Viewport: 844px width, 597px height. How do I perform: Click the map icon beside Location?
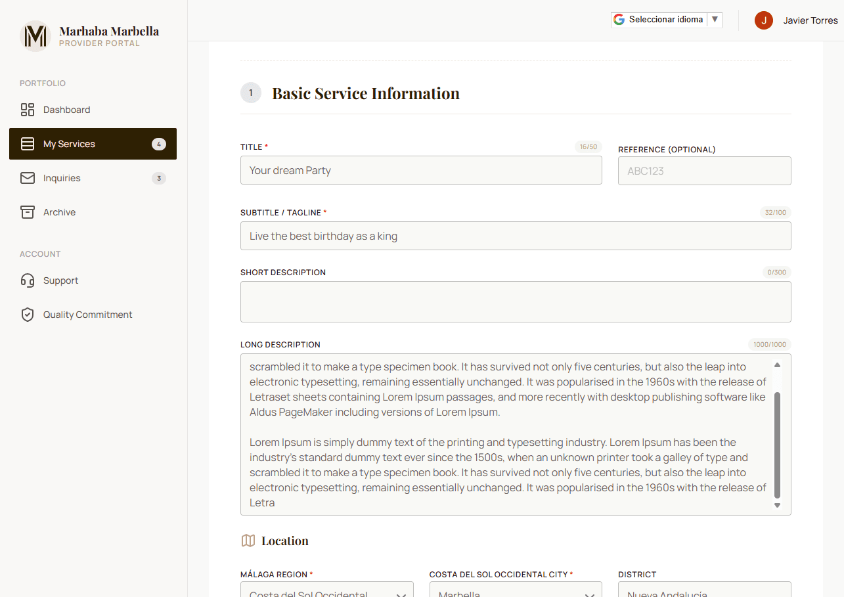(248, 541)
